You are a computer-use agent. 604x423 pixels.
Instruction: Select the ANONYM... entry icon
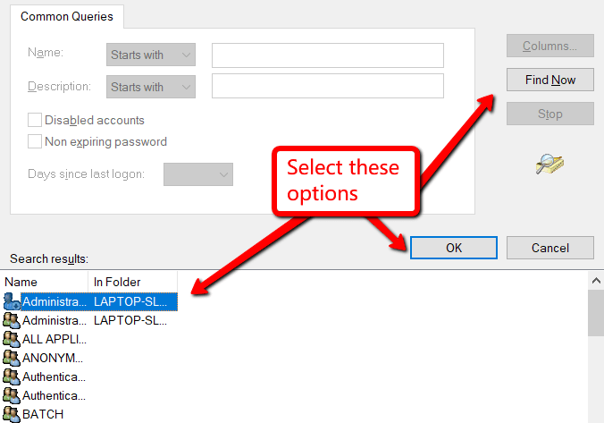11,358
